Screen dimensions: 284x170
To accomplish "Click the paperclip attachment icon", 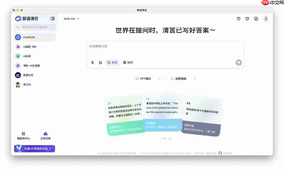I will 92,62.
